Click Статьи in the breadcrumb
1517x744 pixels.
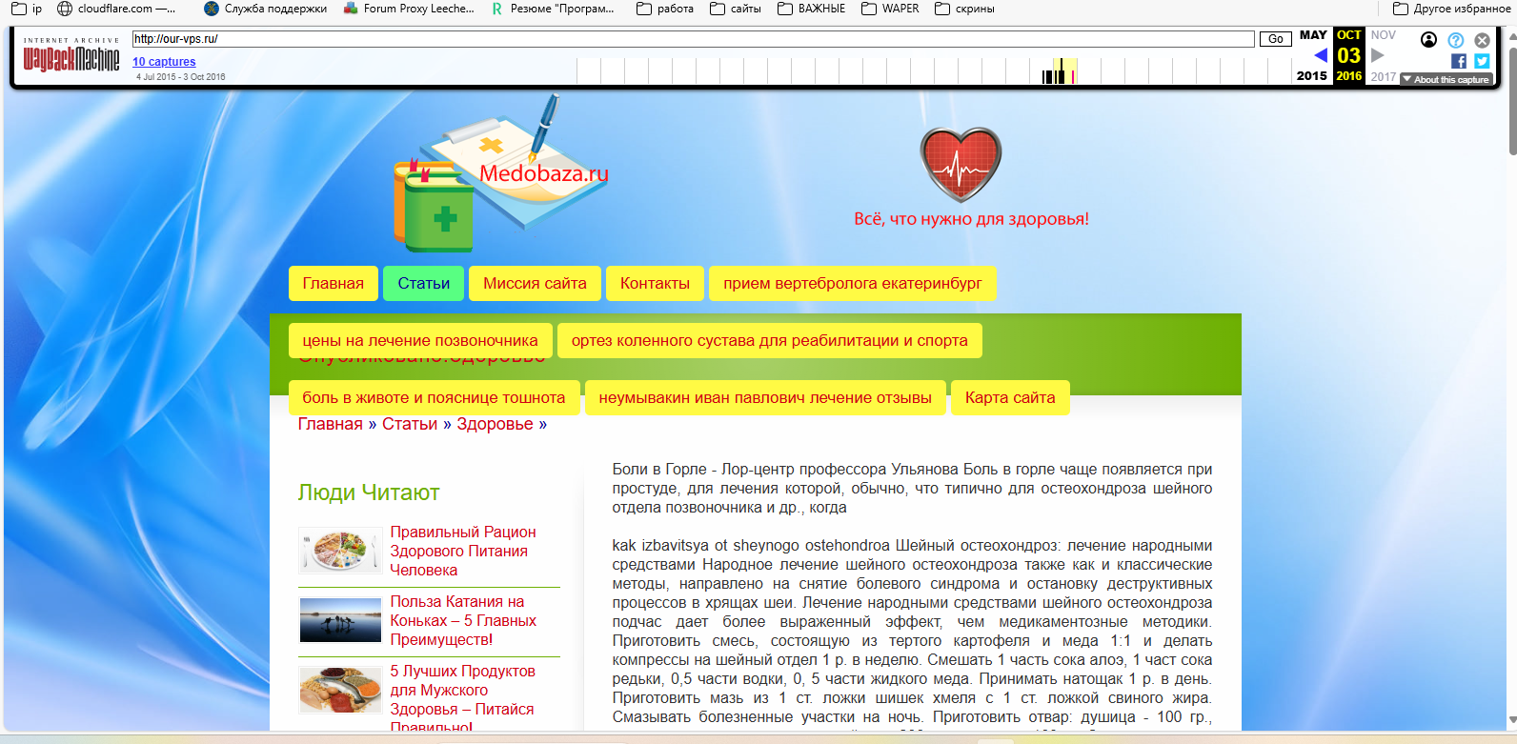(410, 424)
